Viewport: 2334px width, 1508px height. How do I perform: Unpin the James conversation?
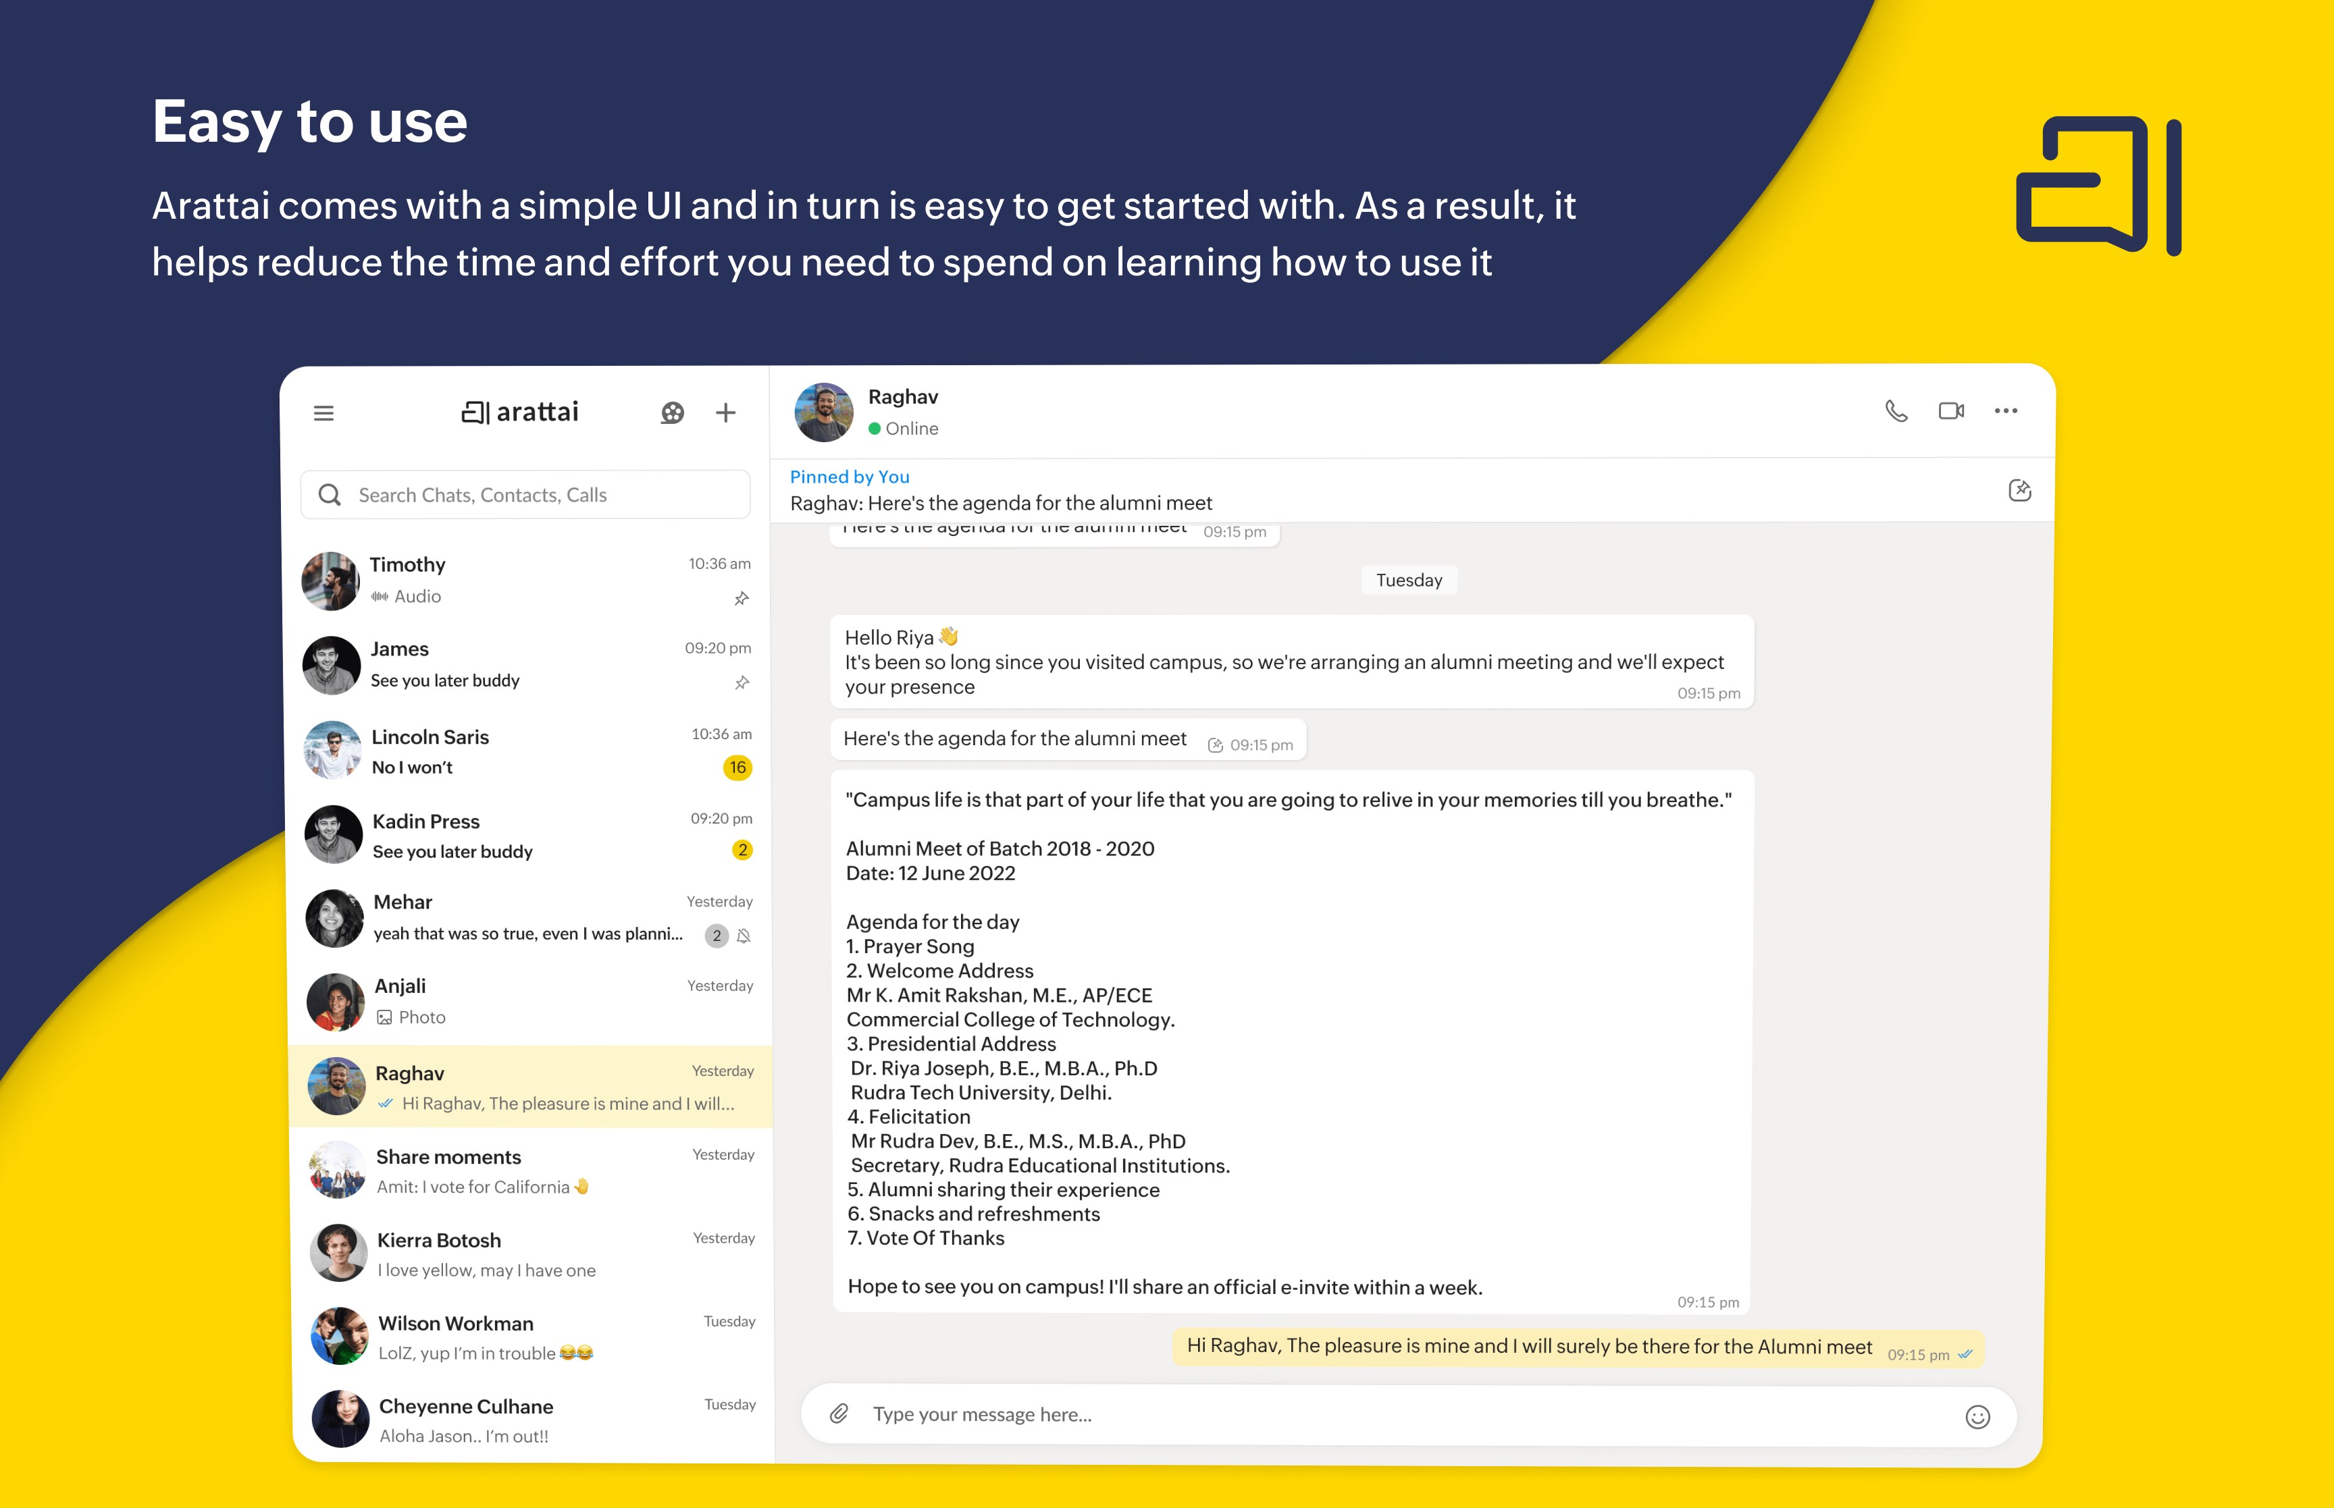[742, 682]
